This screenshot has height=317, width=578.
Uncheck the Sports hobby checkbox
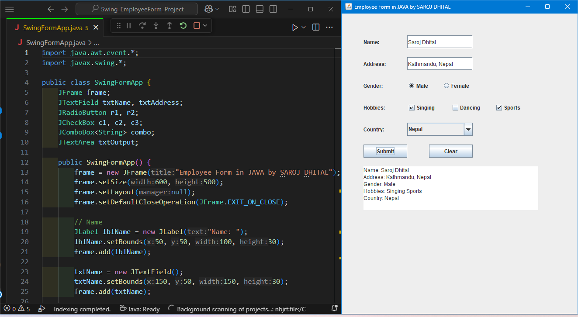(x=499, y=108)
